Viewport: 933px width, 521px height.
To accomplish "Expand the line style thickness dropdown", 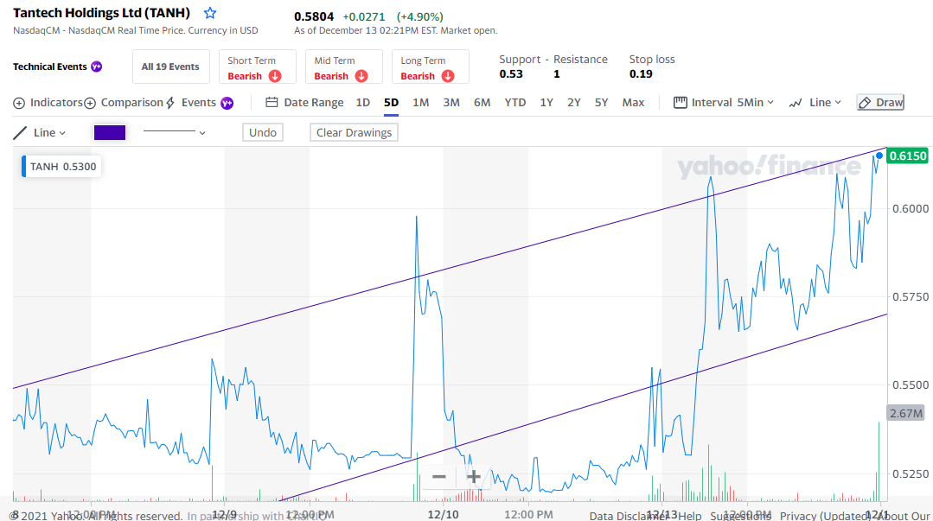I will [x=175, y=133].
